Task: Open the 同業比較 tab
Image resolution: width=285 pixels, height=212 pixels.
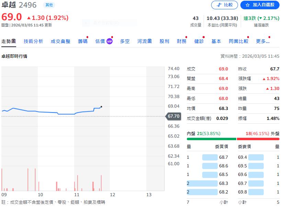Action: [238, 41]
